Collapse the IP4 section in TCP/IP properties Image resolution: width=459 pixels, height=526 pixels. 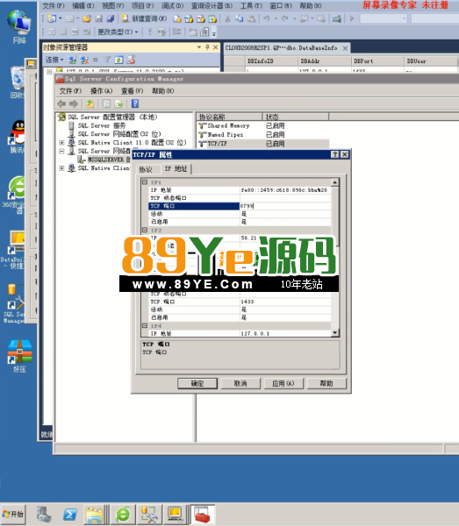click(145, 326)
